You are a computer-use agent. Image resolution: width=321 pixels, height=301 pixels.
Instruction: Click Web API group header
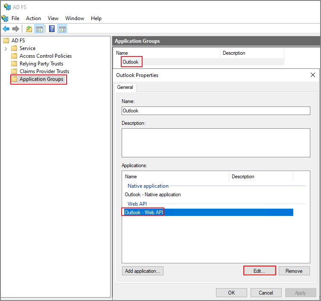click(x=137, y=204)
